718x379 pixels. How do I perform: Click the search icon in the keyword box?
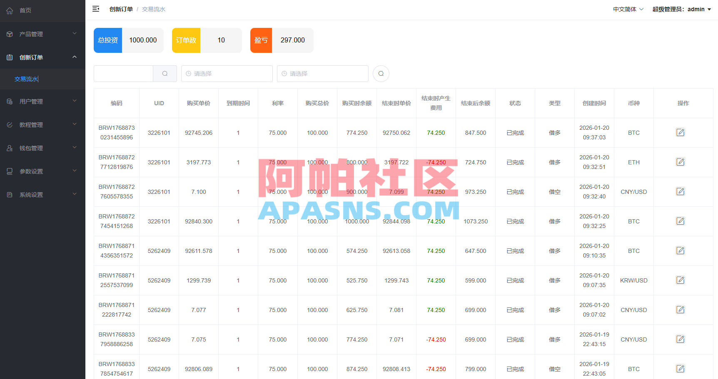[x=165, y=74]
